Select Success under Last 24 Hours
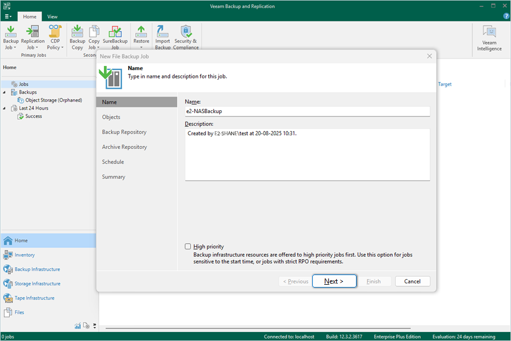The width and height of the screenshot is (511, 341). click(x=33, y=116)
